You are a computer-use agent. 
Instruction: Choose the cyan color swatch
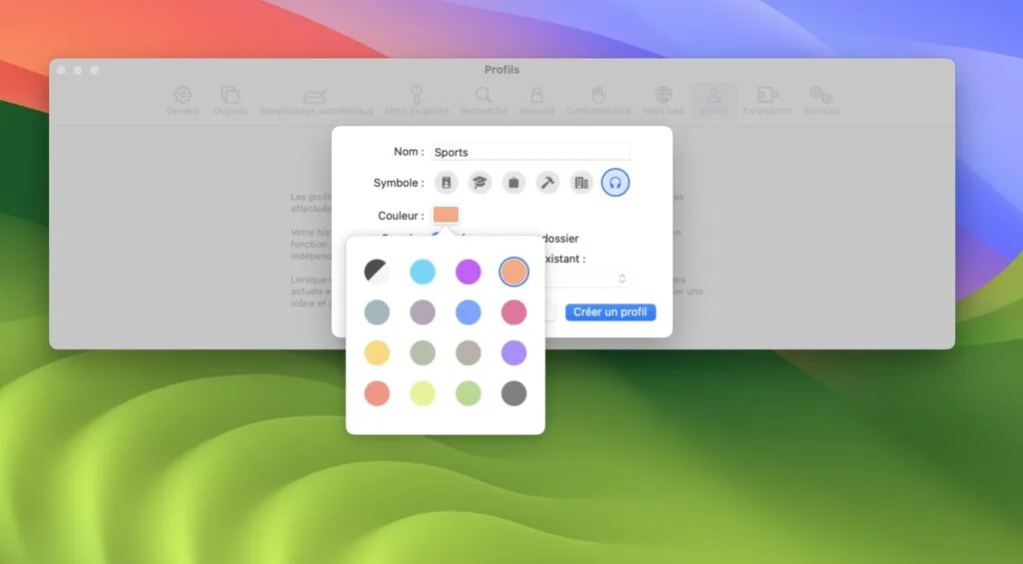point(423,272)
